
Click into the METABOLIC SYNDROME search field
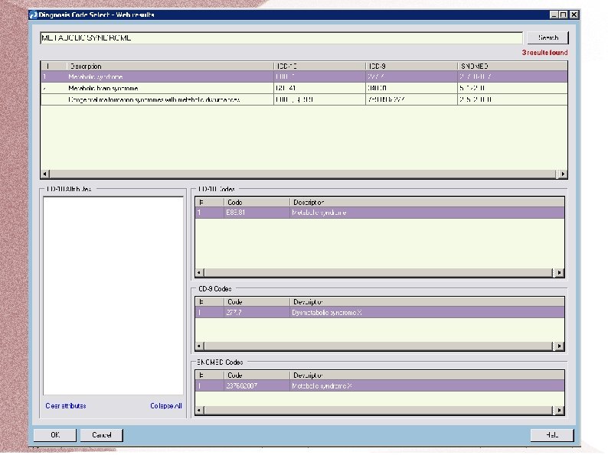[x=281, y=38]
